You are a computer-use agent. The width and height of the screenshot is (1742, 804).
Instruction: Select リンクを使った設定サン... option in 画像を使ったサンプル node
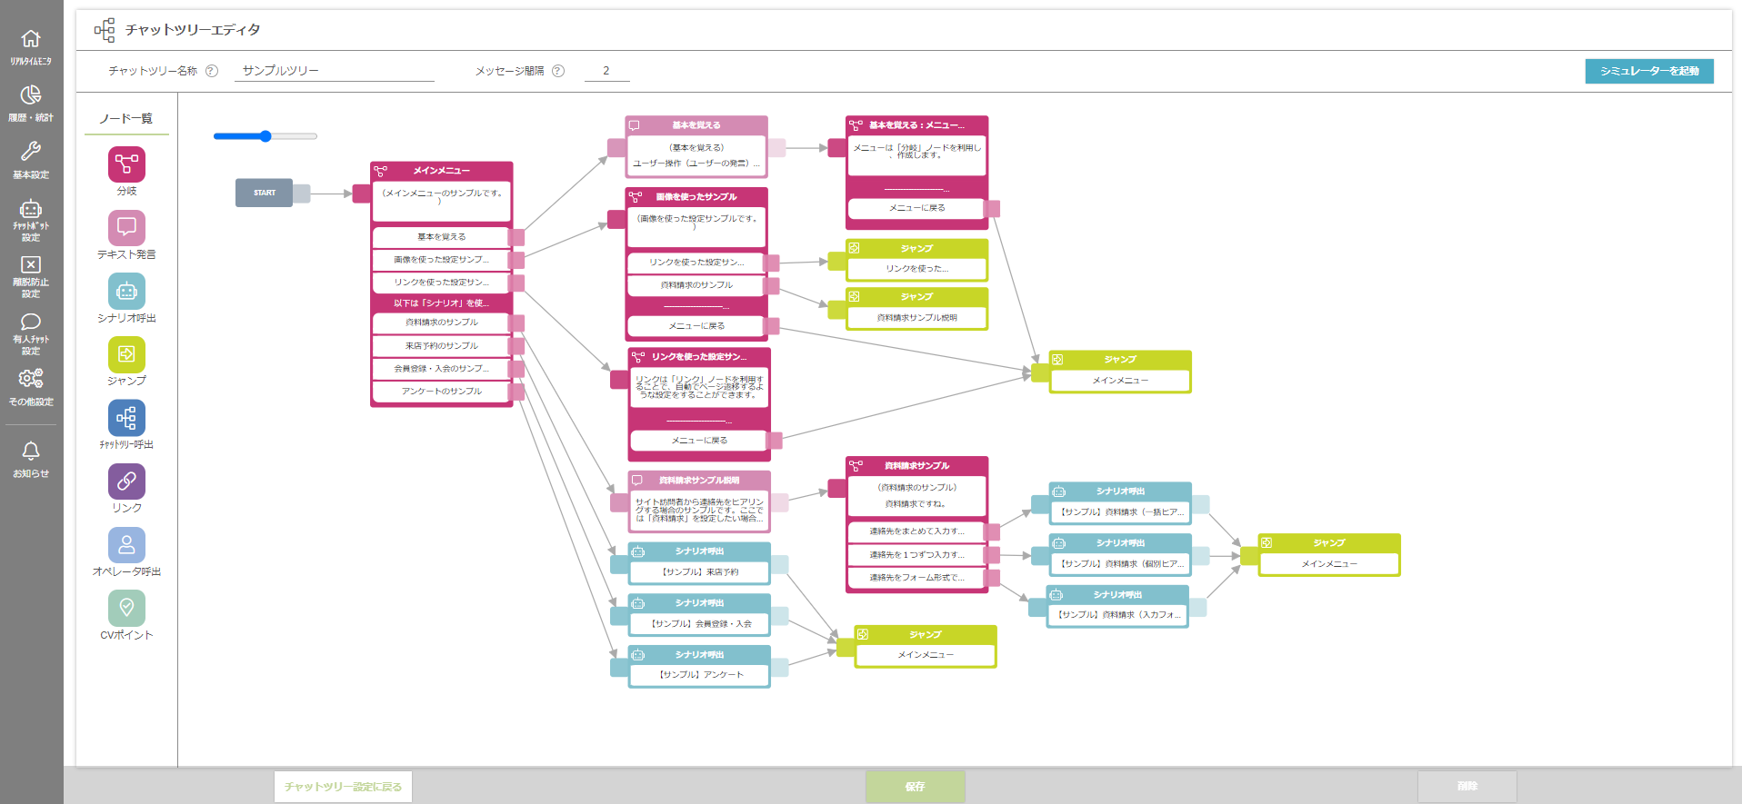pos(696,263)
